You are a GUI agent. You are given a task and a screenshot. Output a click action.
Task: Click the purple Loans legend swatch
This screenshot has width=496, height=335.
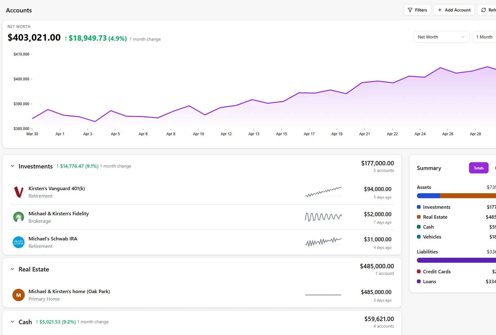point(419,281)
